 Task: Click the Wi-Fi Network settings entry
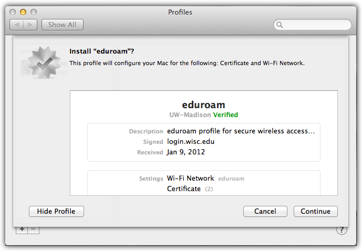[191, 178]
